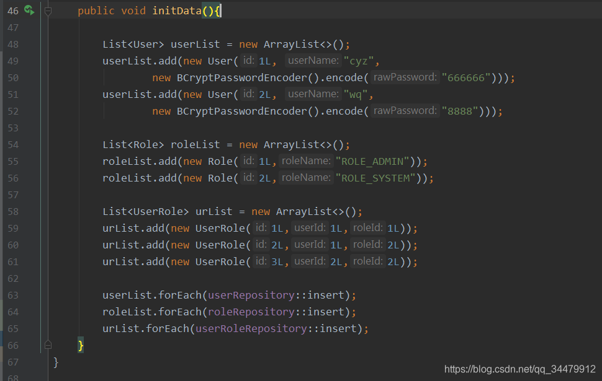602x381 pixels.
Task: Click the "cyz" string literal
Action: pos(359,61)
